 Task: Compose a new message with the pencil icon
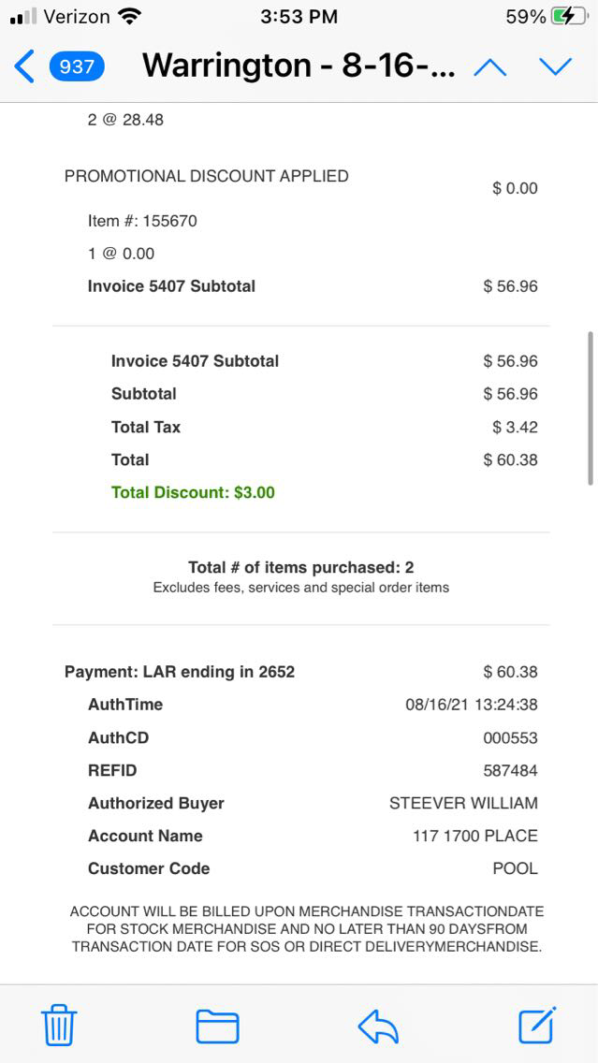coord(538,1025)
